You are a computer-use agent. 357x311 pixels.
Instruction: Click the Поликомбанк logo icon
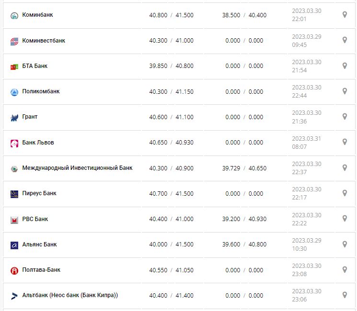(x=14, y=92)
